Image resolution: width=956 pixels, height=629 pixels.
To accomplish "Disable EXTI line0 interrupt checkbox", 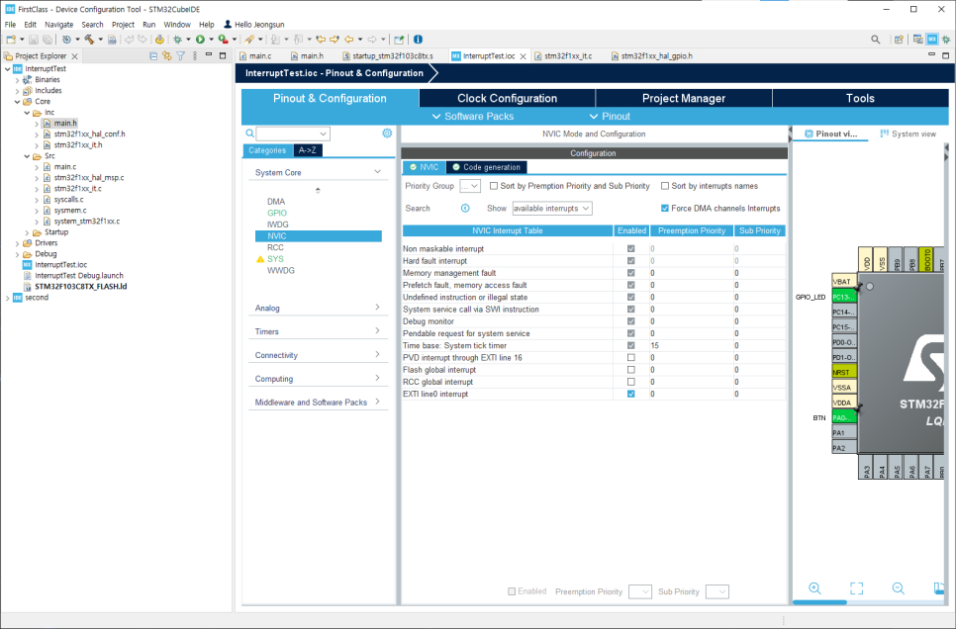I will point(631,395).
